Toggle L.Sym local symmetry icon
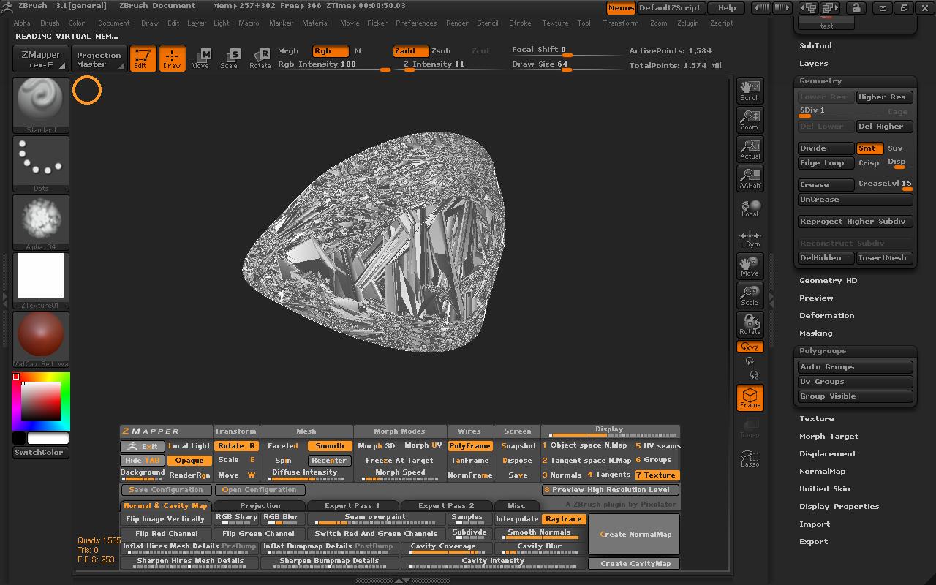 click(x=750, y=238)
